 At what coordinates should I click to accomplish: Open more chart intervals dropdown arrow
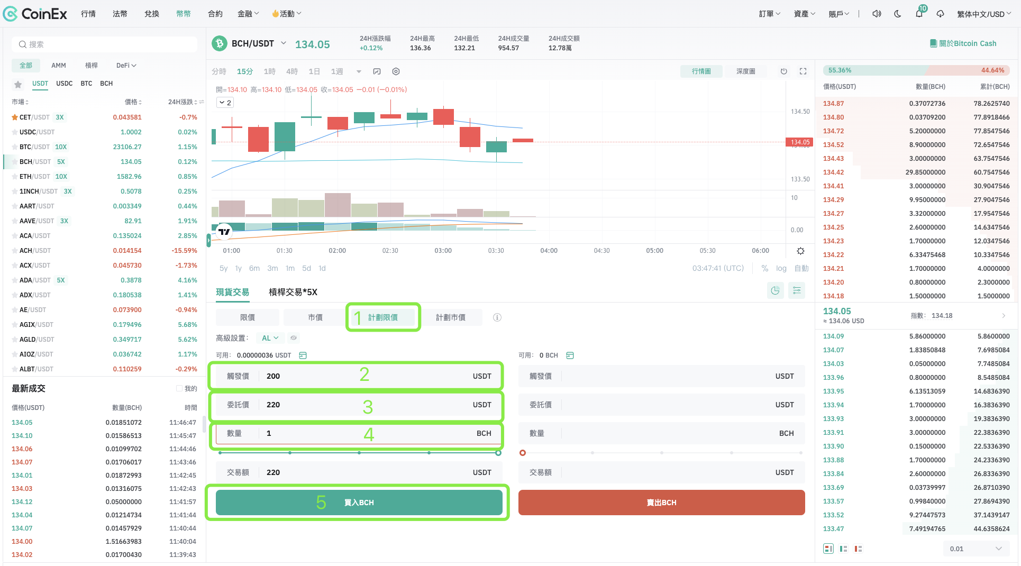coord(359,71)
